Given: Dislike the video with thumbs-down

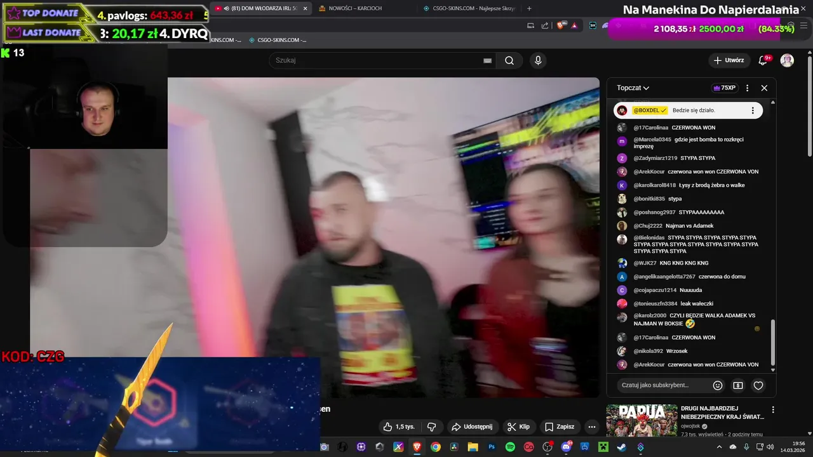Looking at the screenshot, I should pos(431,427).
